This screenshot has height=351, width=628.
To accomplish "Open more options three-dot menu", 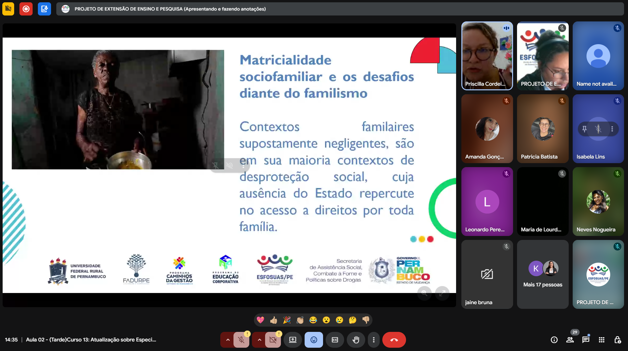I will pos(373,340).
